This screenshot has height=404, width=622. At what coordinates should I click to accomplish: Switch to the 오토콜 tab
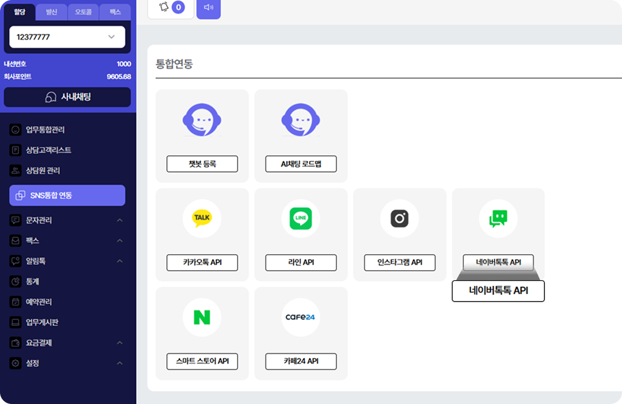coord(83,12)
